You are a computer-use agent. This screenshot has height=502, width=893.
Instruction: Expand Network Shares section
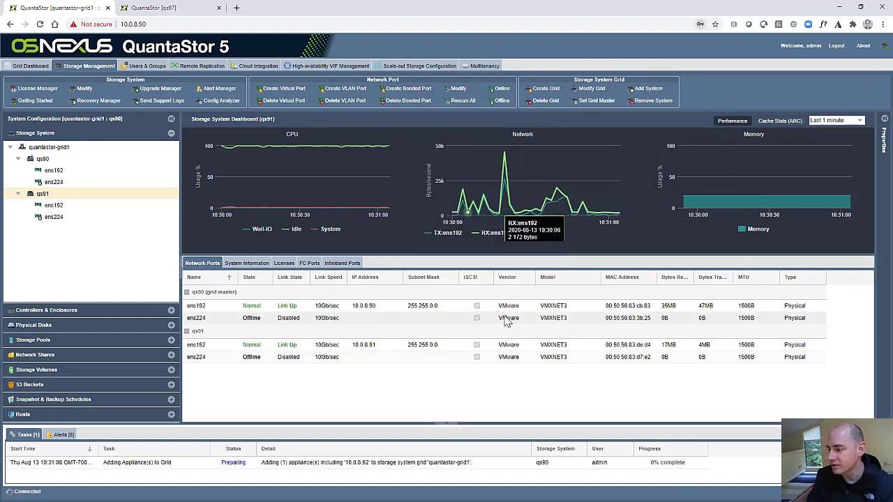click(x=171, y=355)
